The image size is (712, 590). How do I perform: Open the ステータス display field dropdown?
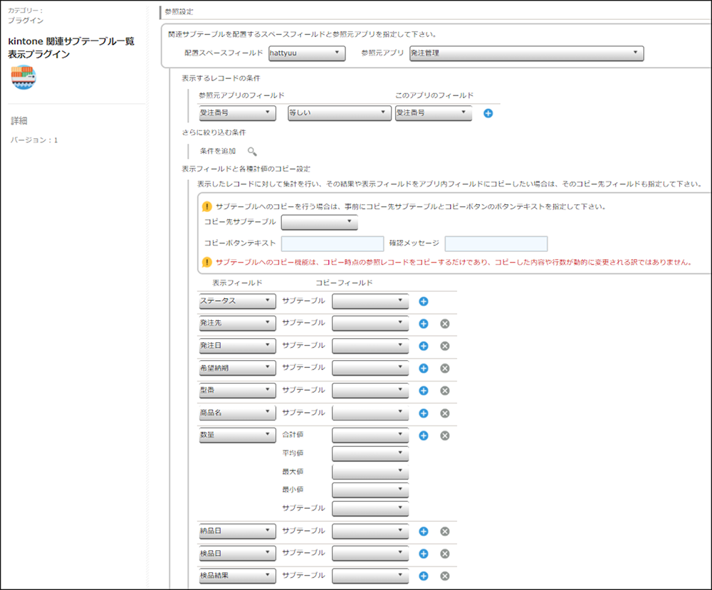[x=238, y=301]
